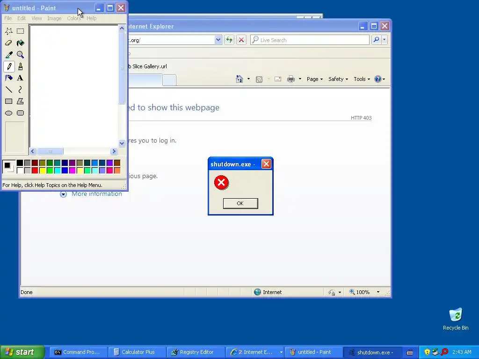Screen dimensions: 479x359
Task: Click the RSS feeds icon in Internet Explorer
Action: point(259,79)
